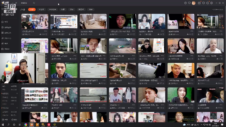226x127 pixels.
Task: Open followed channels heart icon in header
Action: [x=189, y=3]
